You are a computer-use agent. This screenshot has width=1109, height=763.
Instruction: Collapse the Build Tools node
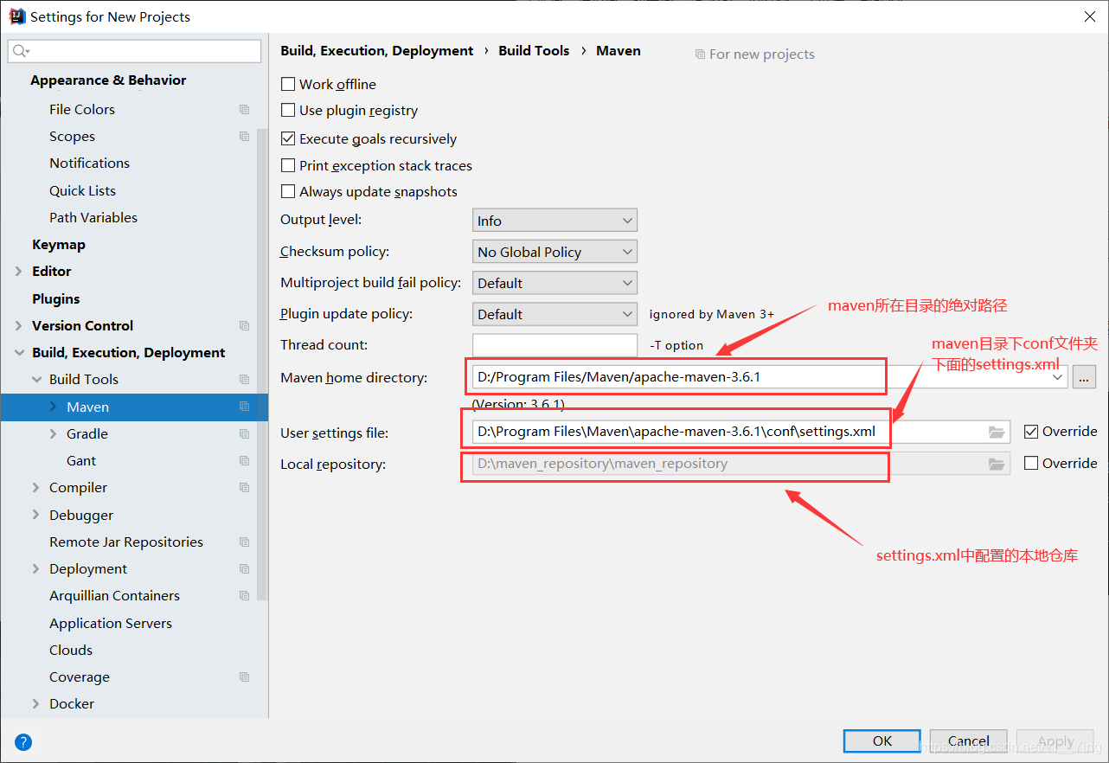coord(36,380)
